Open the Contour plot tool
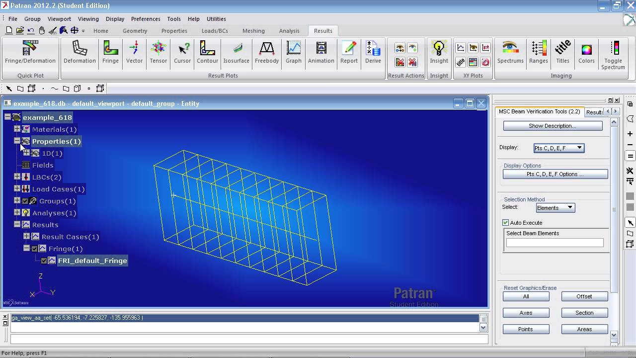 [207, 53]
